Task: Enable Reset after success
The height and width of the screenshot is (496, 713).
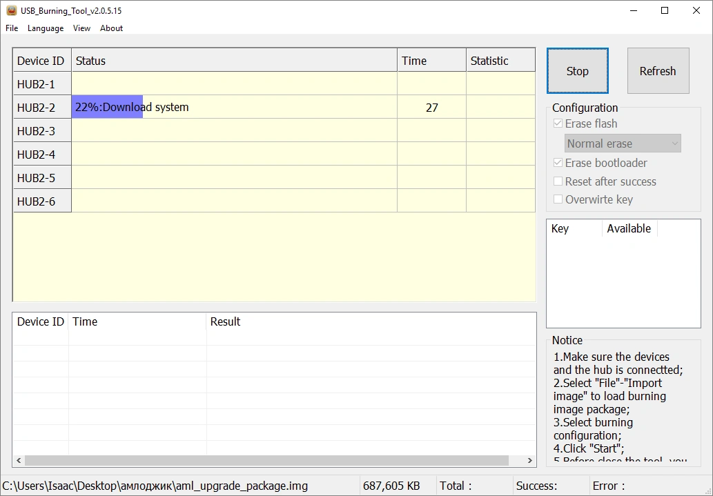Action: coord(558,181)
